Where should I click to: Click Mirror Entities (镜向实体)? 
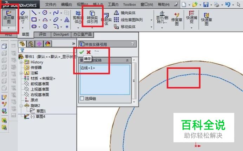(125, 13)
